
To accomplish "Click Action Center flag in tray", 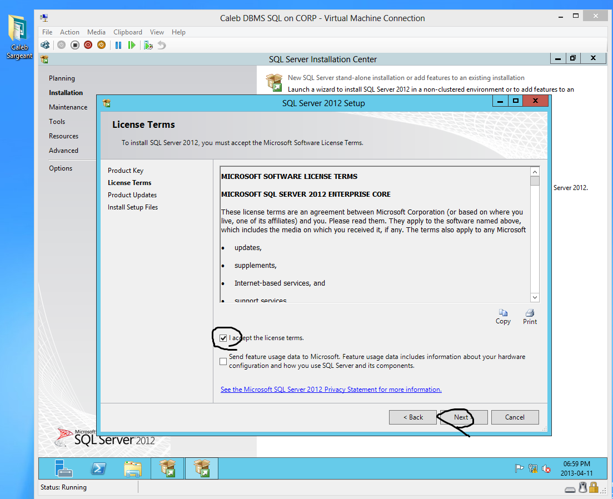I will tap(519, 468).
